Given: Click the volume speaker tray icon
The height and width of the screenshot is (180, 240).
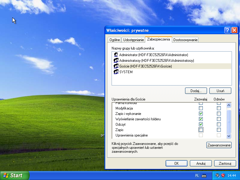Looking at the screenshot, I should tap(217, 175).
